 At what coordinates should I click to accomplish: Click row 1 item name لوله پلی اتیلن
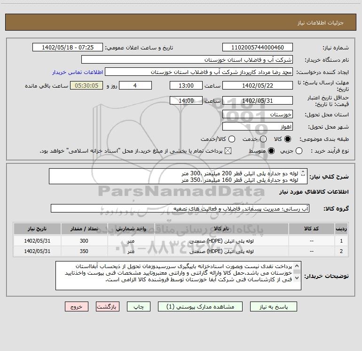221,241
